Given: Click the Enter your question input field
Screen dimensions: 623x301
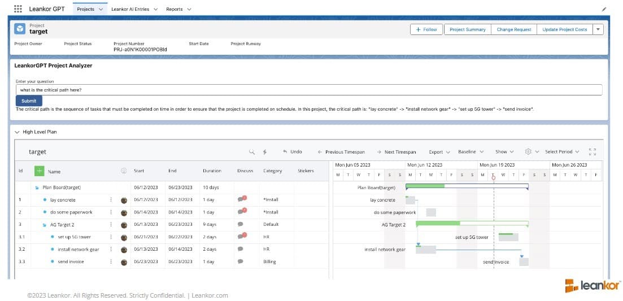Looking at the screenshot, I should (309, 90).
